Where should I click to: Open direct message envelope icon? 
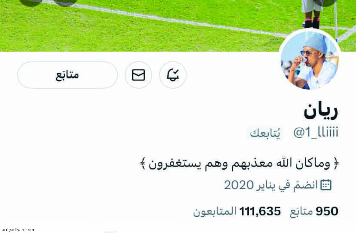[138, 75]
